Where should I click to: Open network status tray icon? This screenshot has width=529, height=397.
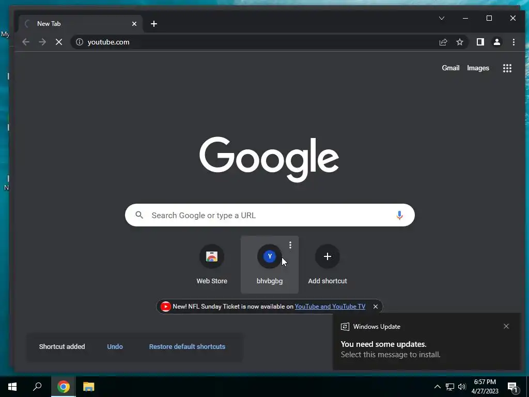(x=450, y=387)
